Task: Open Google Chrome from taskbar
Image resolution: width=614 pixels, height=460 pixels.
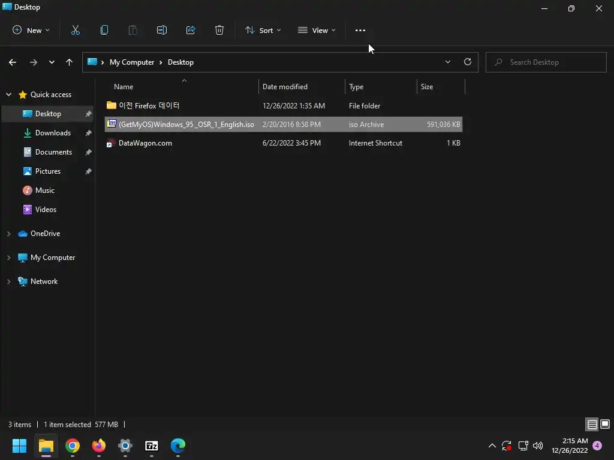Action: [73, 446]
